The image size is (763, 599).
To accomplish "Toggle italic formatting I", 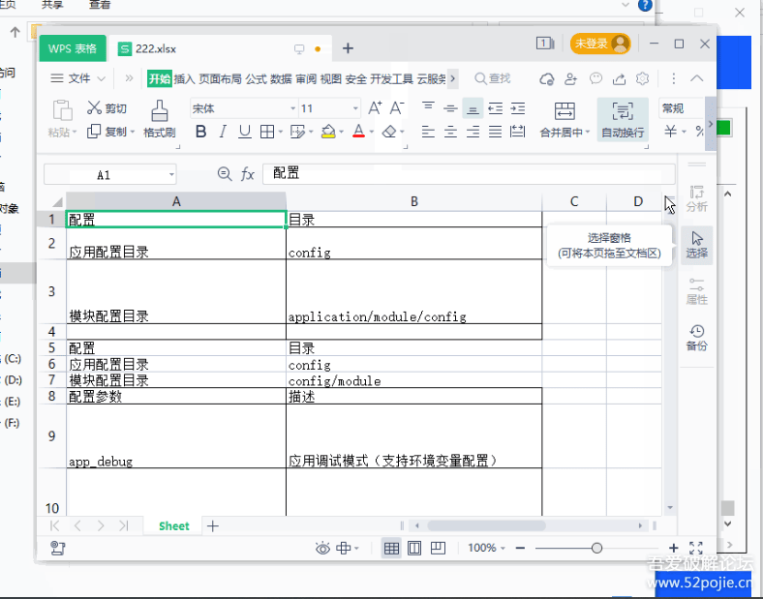I will 223,132.
